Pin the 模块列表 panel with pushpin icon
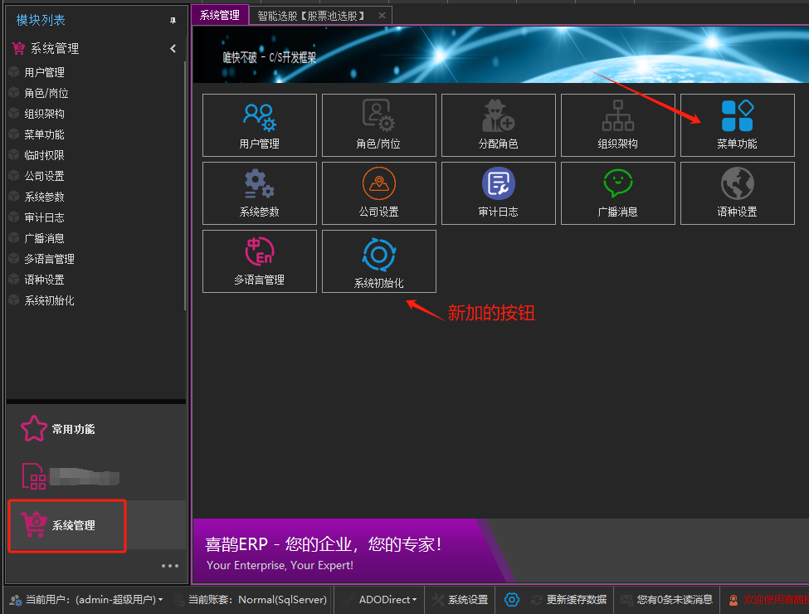Image resolution: width=809 pixels, height=614 pixels. pyautogui.click(x=173, y=21)
